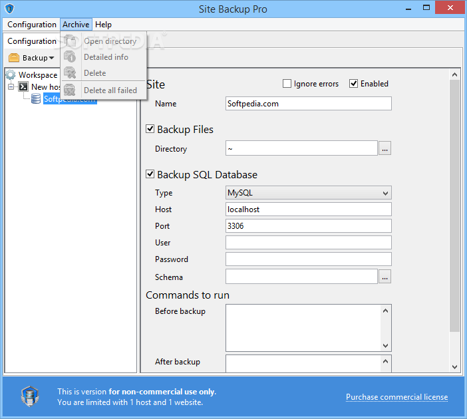This screenshot has height=419, width=467.
Task: Click main panel scrollbar down arrow
Action: (454, 367)
